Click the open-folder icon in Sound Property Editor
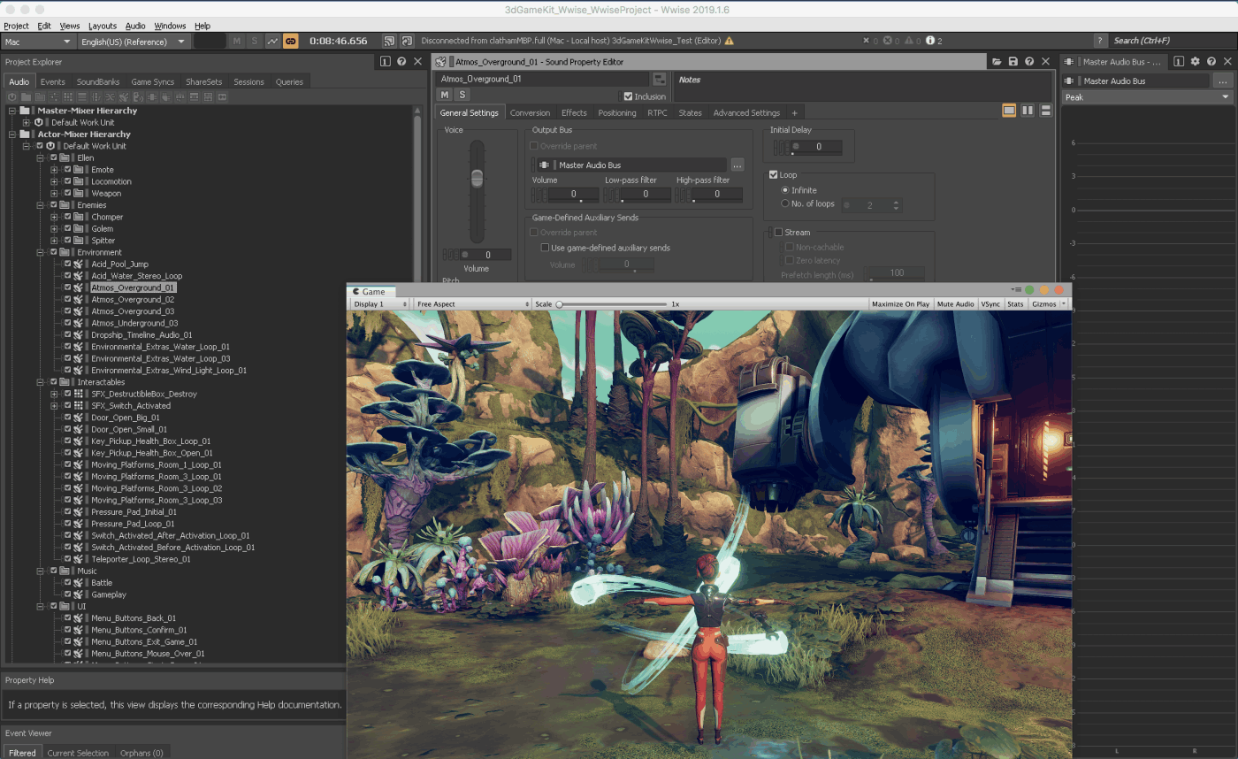The image size is (1238, 759). (997, 62)
